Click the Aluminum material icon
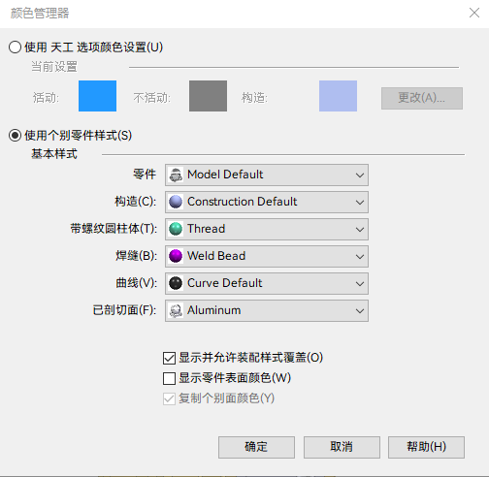This screenshot has width=489, height=477. (176, 310)
